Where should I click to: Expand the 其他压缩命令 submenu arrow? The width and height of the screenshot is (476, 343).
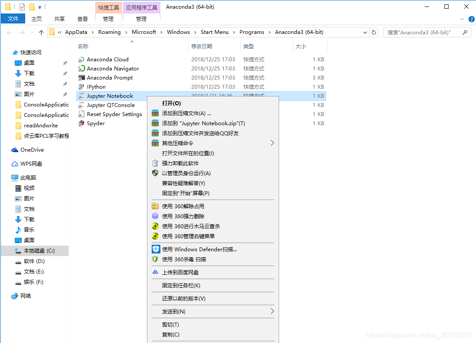272,143
